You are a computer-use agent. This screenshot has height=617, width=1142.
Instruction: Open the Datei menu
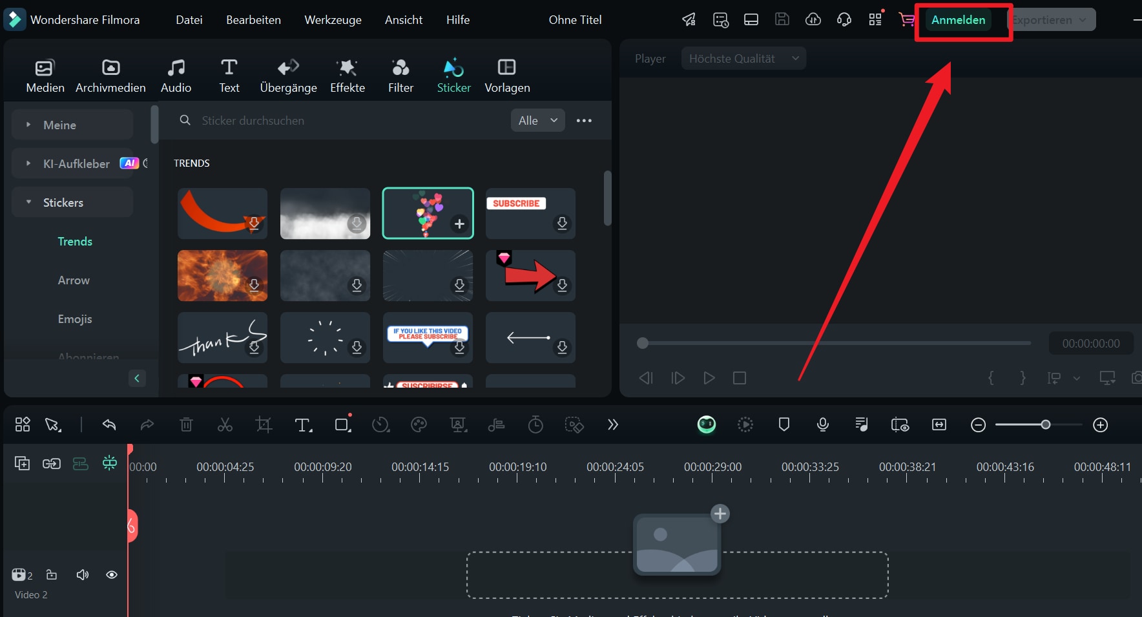tap(189, 20)
